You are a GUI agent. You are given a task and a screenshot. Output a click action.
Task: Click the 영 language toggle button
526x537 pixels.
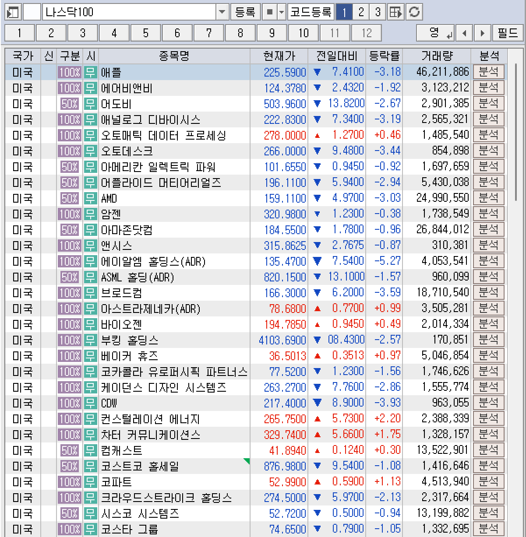(x=436, y=33)
